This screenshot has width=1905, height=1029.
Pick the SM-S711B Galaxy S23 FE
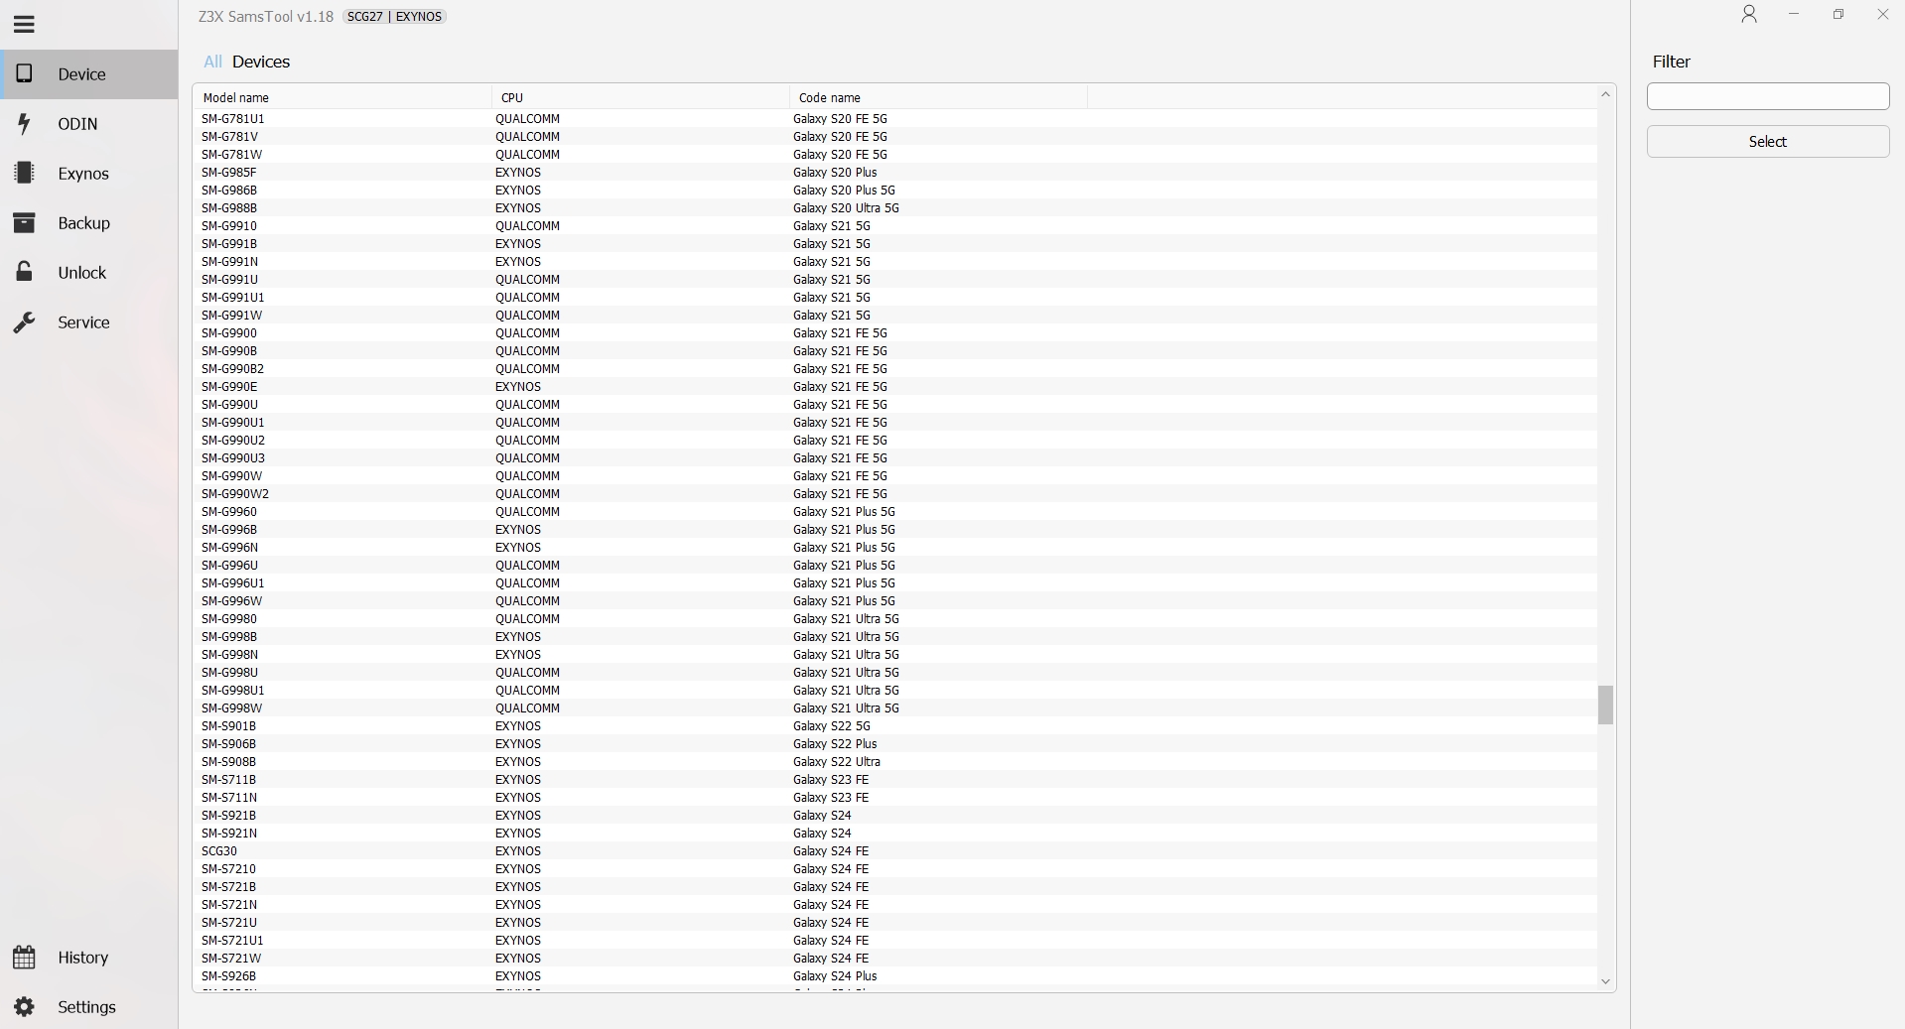895,780
